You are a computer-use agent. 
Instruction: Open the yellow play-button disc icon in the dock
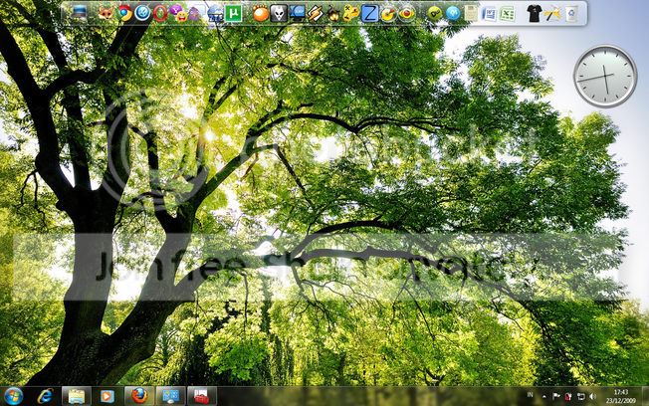[406, 13]
